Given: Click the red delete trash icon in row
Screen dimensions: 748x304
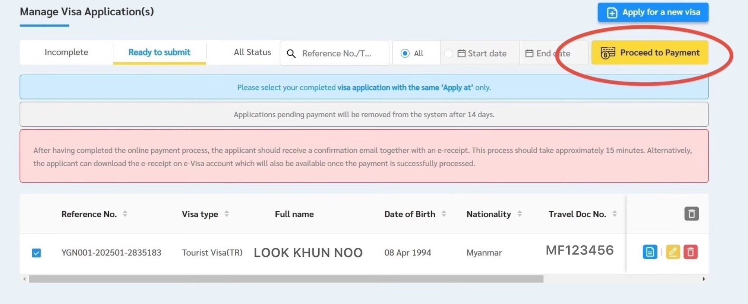Looking at the screenshot, I should (690, 252).
